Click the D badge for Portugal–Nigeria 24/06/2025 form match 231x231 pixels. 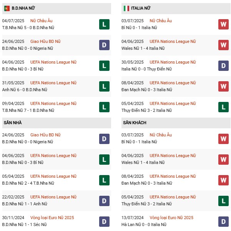(x=104, y=45)
